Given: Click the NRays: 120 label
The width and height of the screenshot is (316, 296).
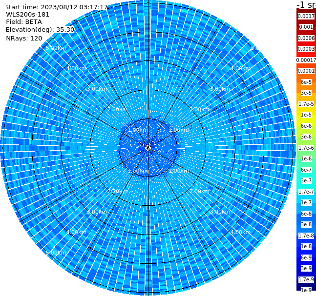Looking at the screenshot, I should [x=24, y=38].
